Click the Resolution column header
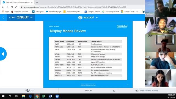Viewport: 176px width, 99px height. [70, 42]
